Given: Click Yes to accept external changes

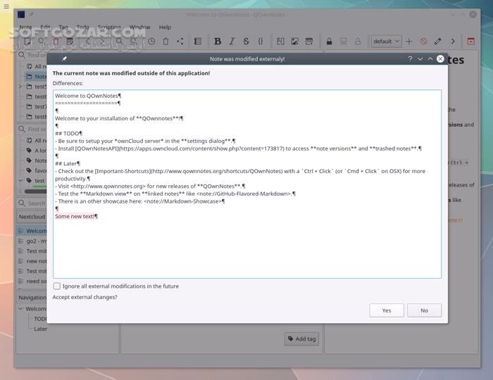Looking at the screenshot, I should coord(387,310).
